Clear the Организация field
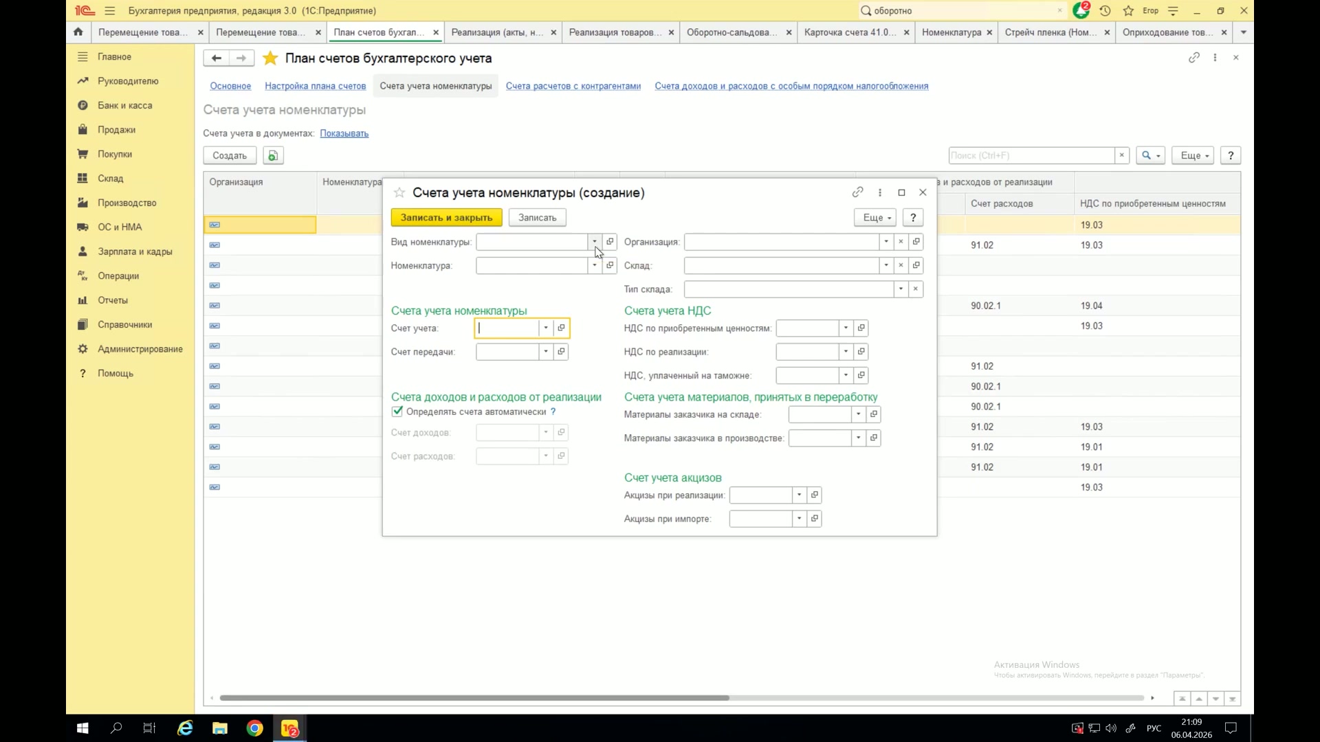 [901, 242]
